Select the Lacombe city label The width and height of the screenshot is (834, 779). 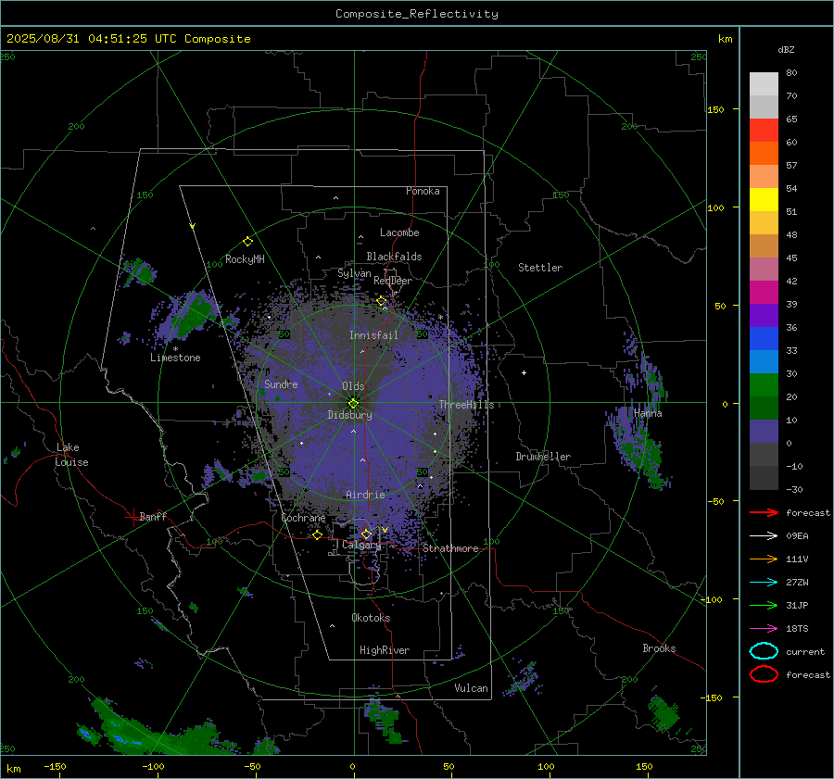399,232
